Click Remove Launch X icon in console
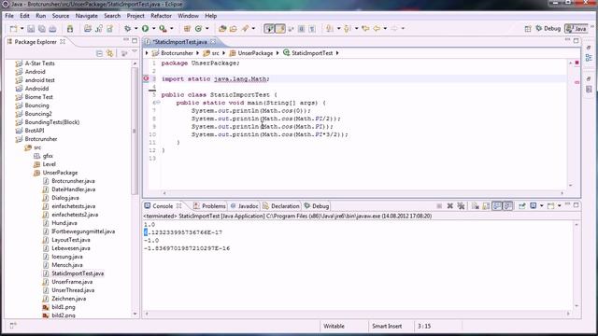Screen dimensions: 598x336 point(450,206)
